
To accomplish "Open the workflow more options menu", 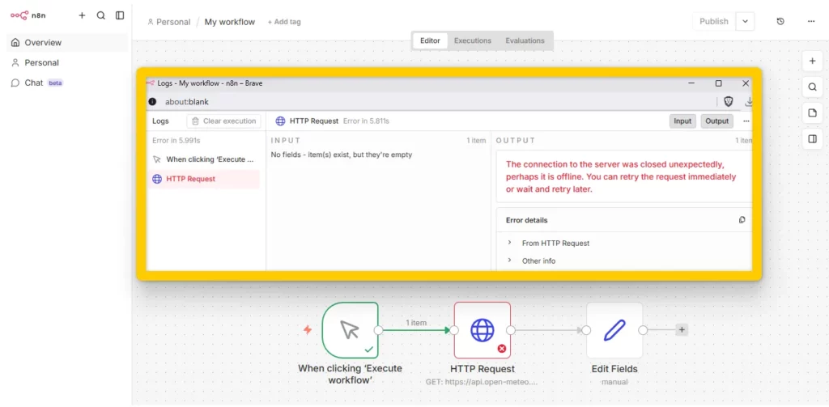I will 811,21.
